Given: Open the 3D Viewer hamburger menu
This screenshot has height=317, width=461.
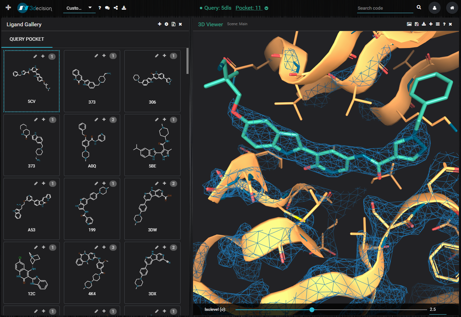Looking at the screenshot, I should click(438, 24).
